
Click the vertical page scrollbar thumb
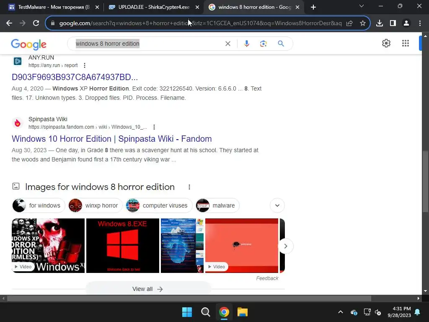pyautogui.click(x=425, y=182)
